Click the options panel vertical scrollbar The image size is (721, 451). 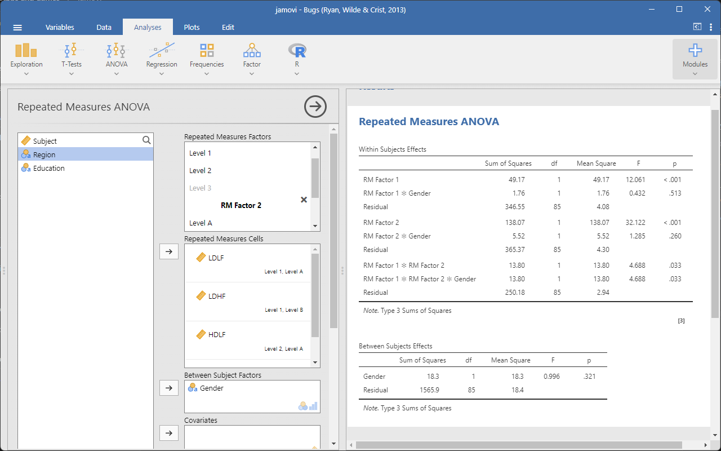333,231
